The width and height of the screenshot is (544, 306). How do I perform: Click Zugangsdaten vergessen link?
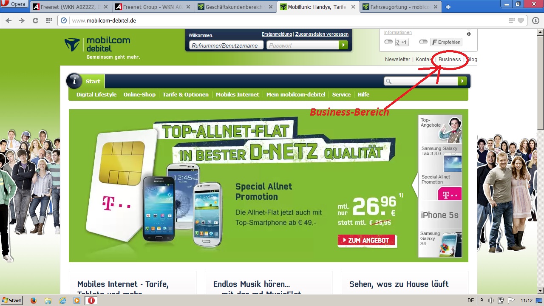(x=322, y=34)
